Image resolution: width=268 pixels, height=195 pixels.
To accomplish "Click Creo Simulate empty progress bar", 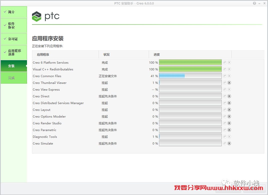I will (x=190, y=143).
